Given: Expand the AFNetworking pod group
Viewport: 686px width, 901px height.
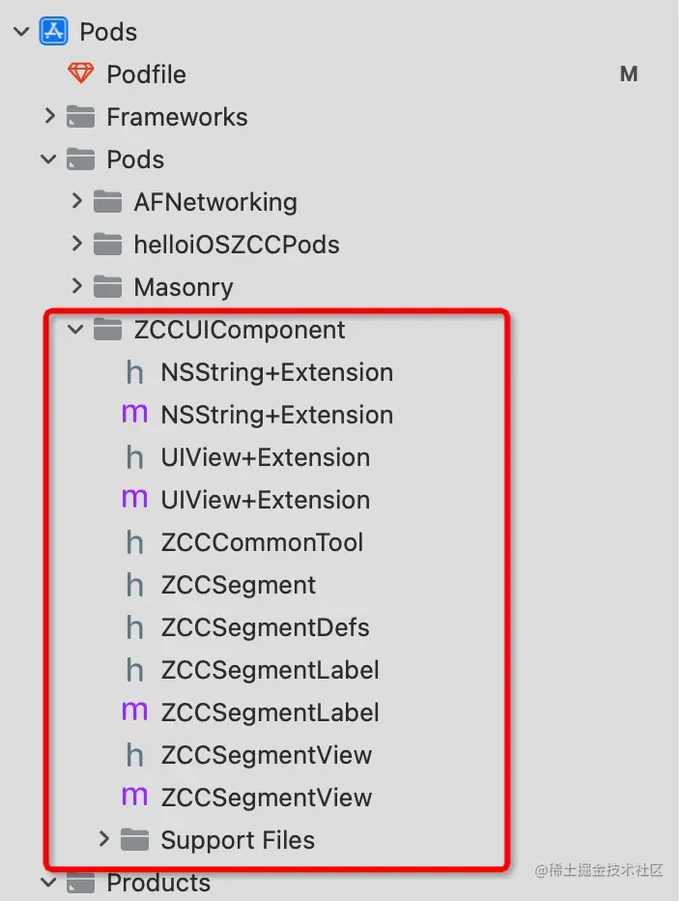Looking at the screenshot, I should pyautogui.click(x=76, y=202).
